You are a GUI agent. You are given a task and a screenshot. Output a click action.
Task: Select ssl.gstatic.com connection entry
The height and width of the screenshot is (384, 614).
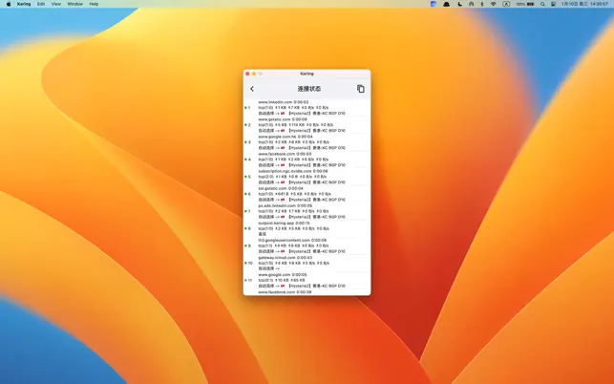tap(307, 194)
